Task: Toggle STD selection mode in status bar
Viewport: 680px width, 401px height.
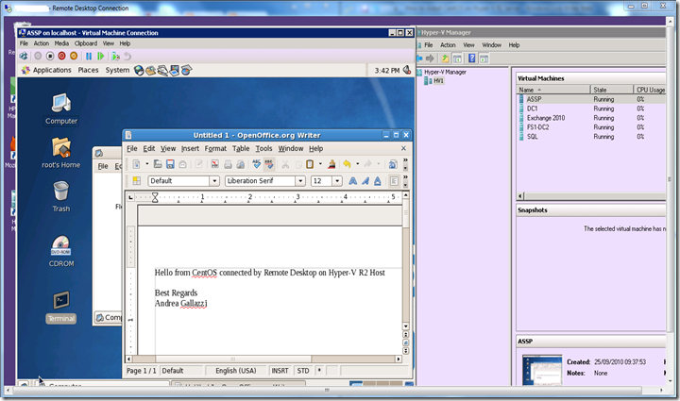Action: [303, 371]
